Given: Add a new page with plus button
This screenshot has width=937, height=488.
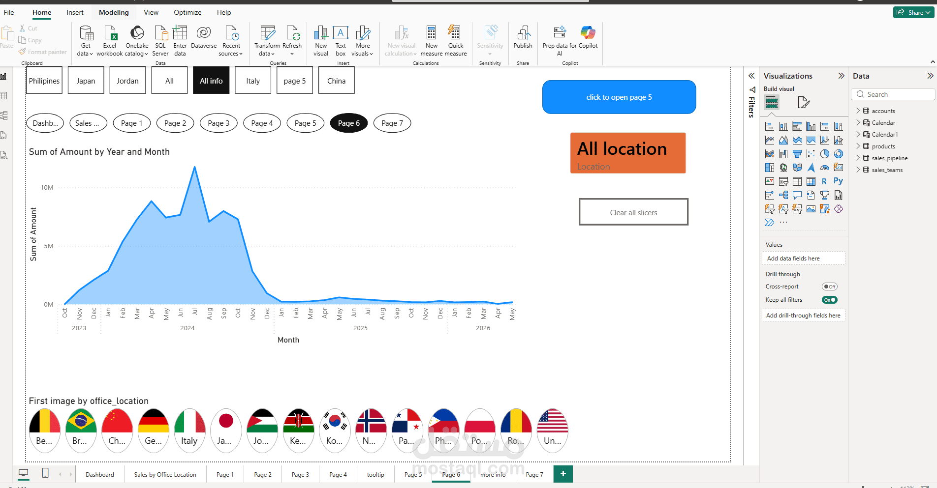Looking at the screenshot, I should (x=563, y=474).
